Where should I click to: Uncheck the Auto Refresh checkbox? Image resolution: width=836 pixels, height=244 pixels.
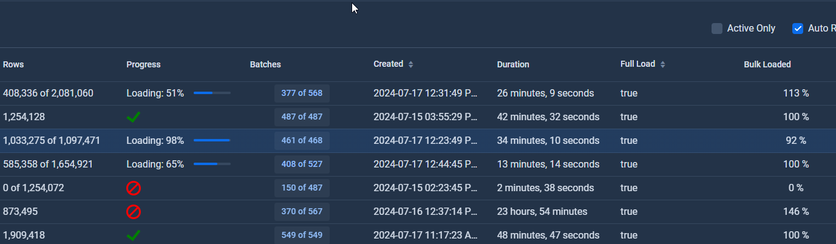[798, 29]
